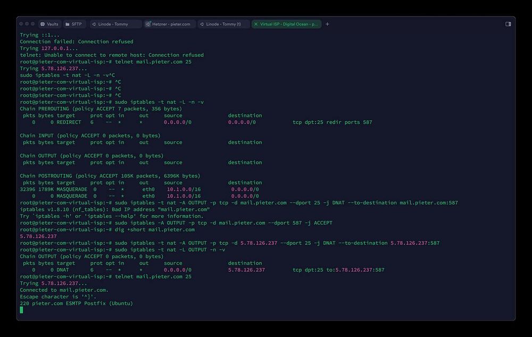Click 'Connection failed: Connection refused' line
Screen dimensions: 532x337
point(76,42)
